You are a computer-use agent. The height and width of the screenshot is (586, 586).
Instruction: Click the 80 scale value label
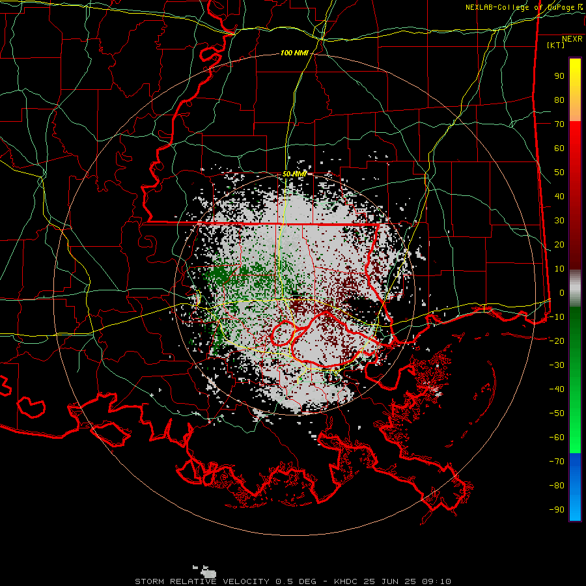(x=559, y=100)
